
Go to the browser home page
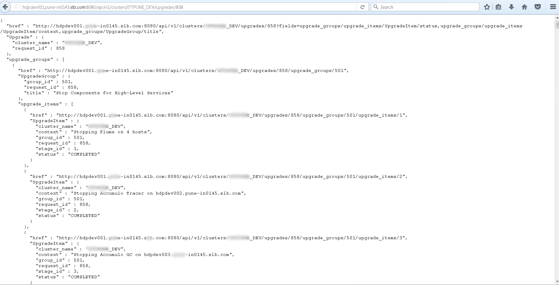tap(524, 7)
